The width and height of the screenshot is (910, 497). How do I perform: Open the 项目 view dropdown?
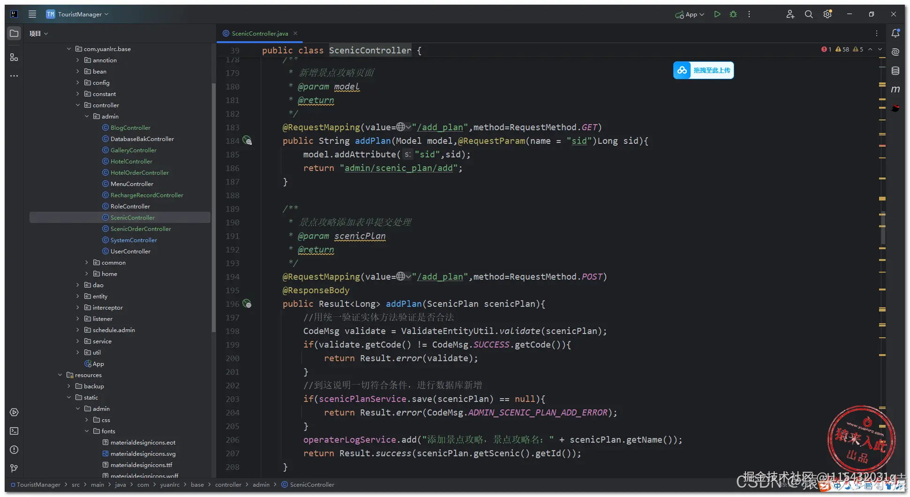point(38,33)
